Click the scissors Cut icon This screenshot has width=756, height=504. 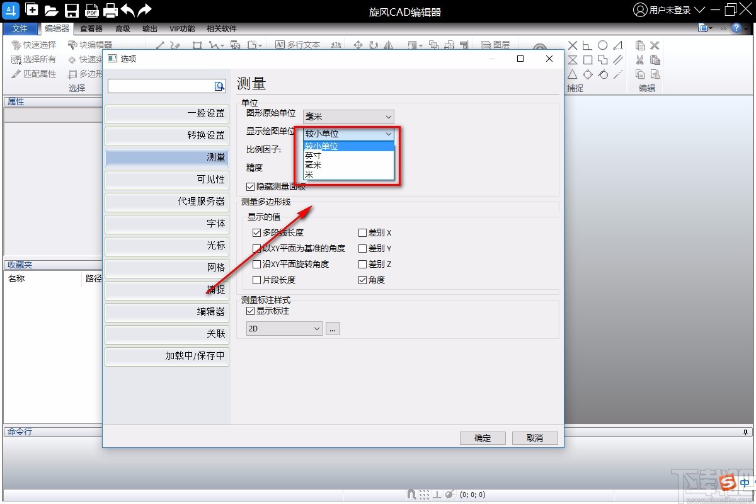point(640,60)
